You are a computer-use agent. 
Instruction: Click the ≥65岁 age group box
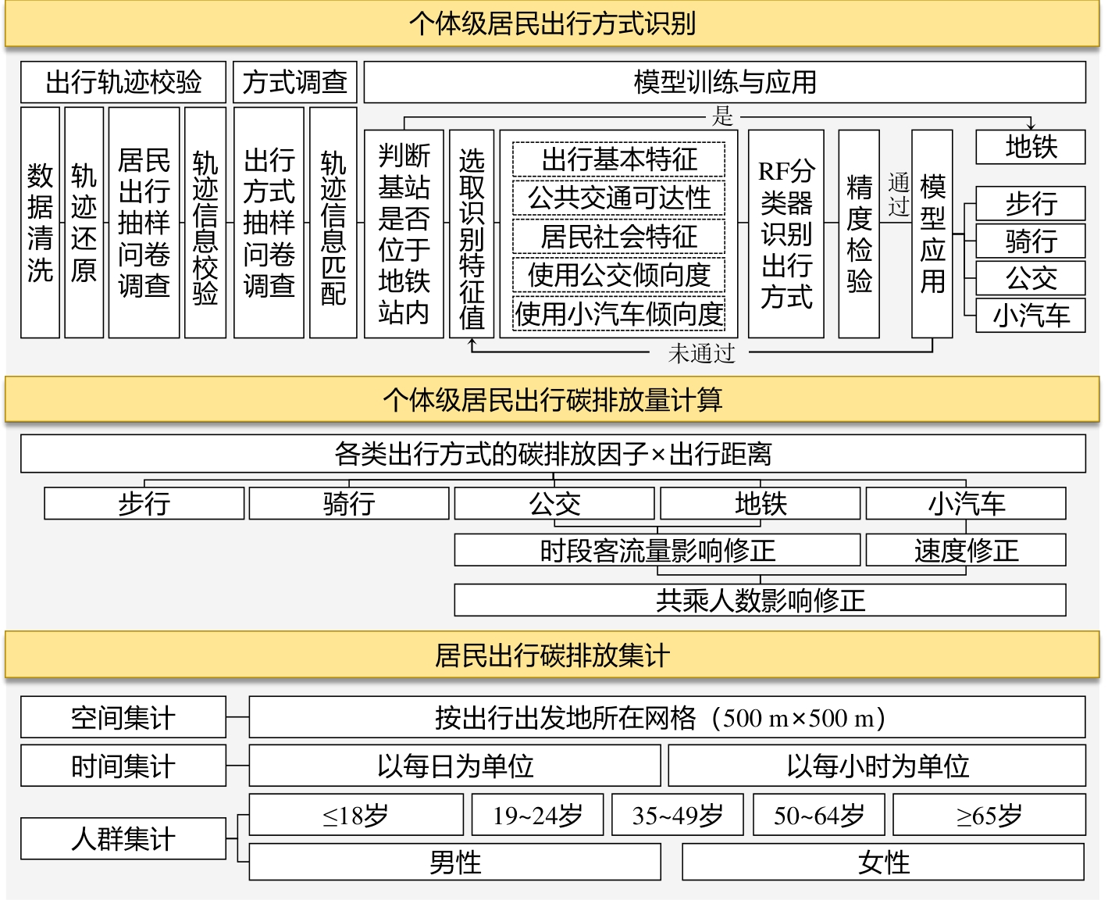(x=989, y=815)
